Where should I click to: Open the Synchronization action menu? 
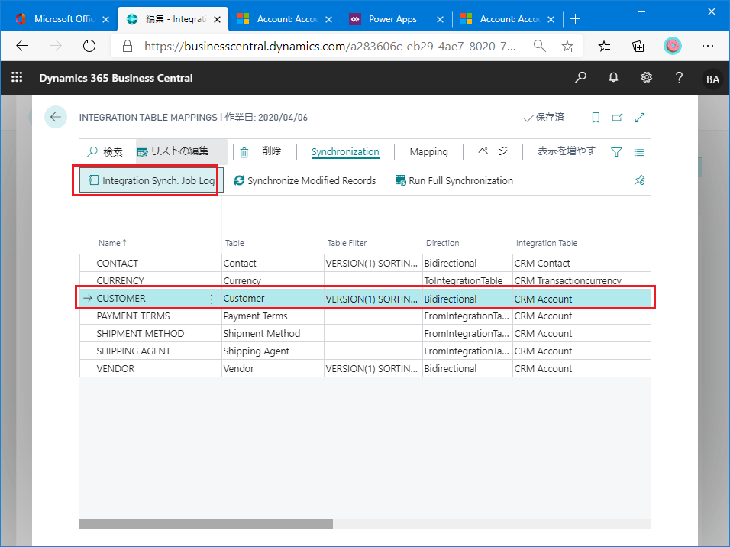[x=345, y=152]
